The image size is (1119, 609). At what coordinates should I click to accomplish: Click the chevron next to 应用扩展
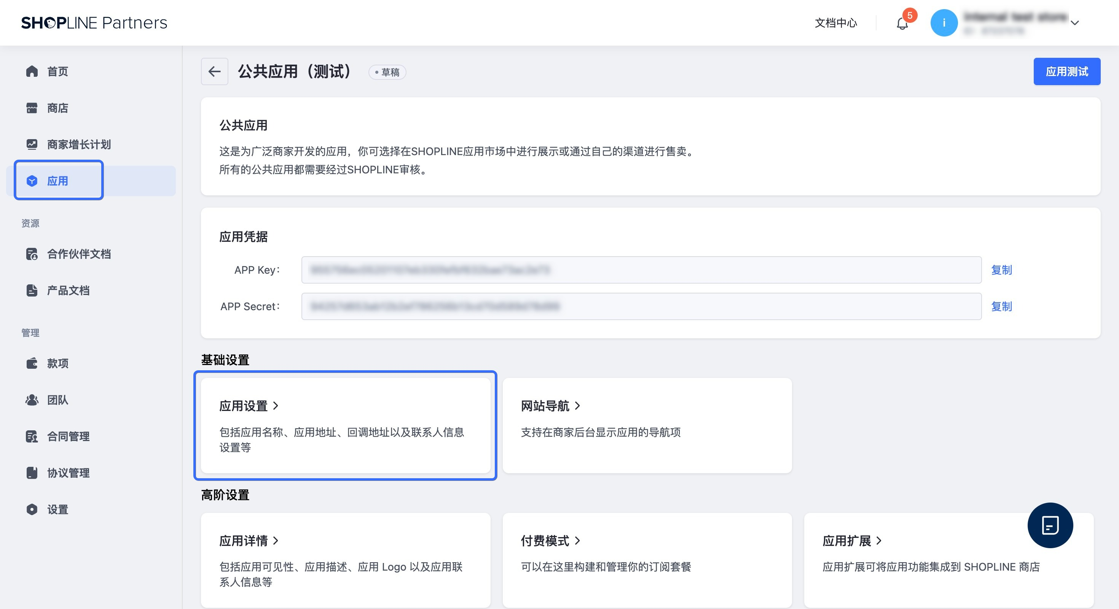[x=879, y=541]
